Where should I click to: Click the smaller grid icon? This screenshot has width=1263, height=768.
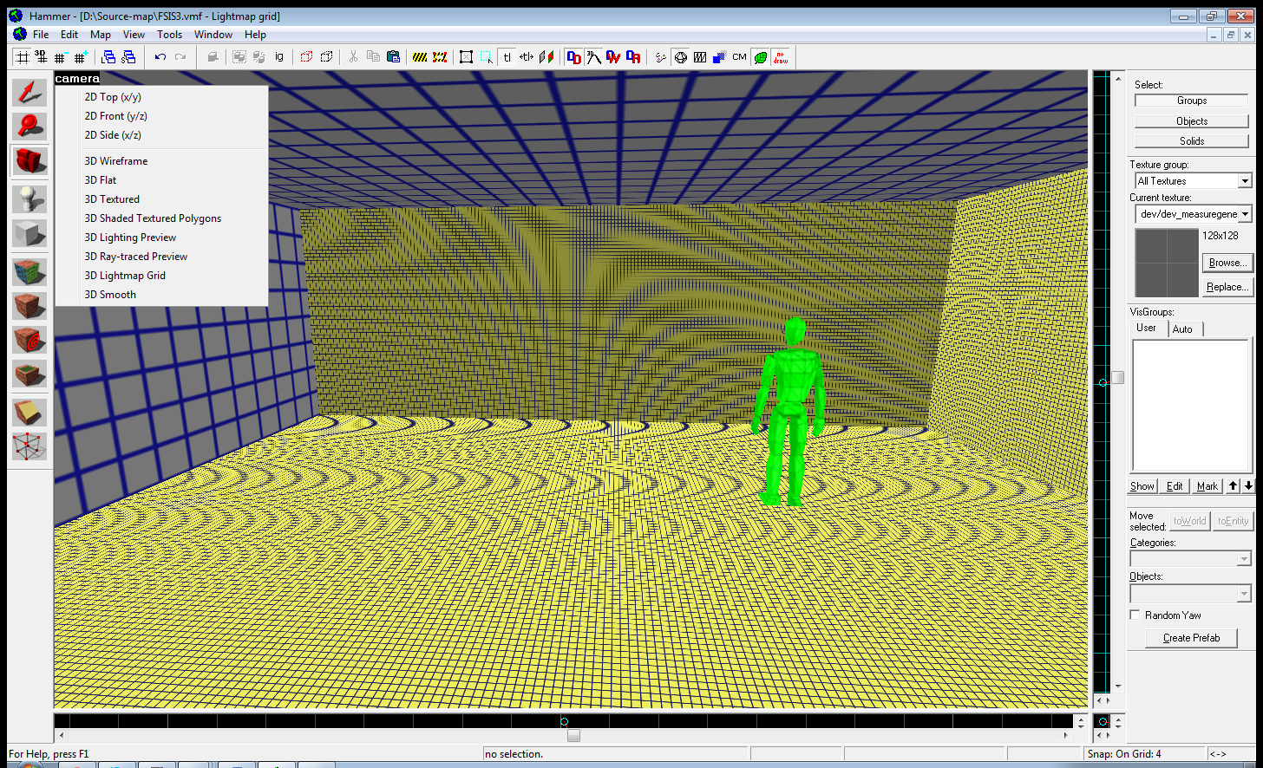[x=61, y=57]
